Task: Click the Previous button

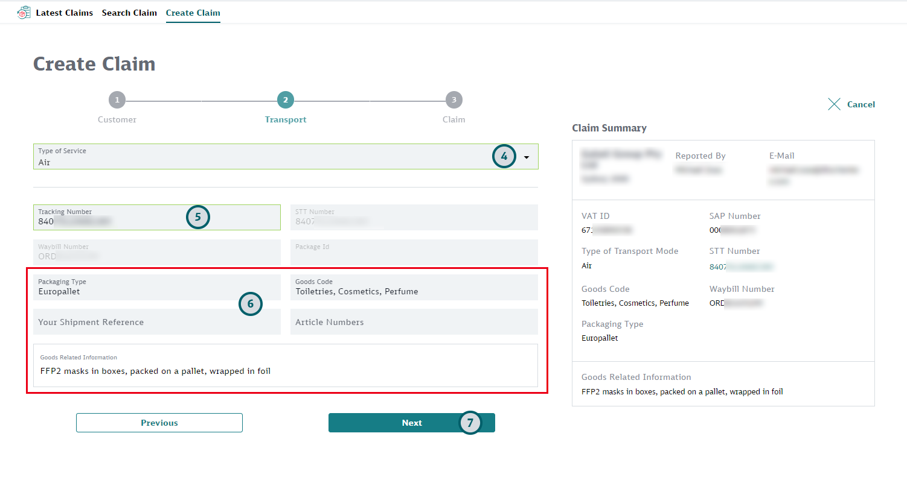Action: (x=159, y=423)
